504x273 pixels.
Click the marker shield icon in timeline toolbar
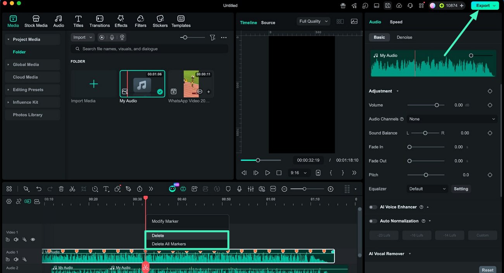[228, 189]
